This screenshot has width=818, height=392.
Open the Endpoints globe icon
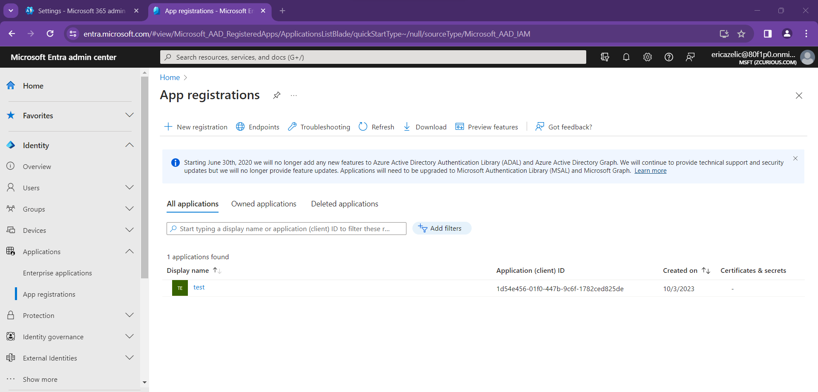(x=240, y=127)
